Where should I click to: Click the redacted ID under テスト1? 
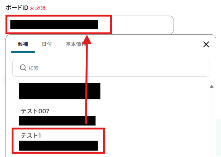[x=58, y=146]
